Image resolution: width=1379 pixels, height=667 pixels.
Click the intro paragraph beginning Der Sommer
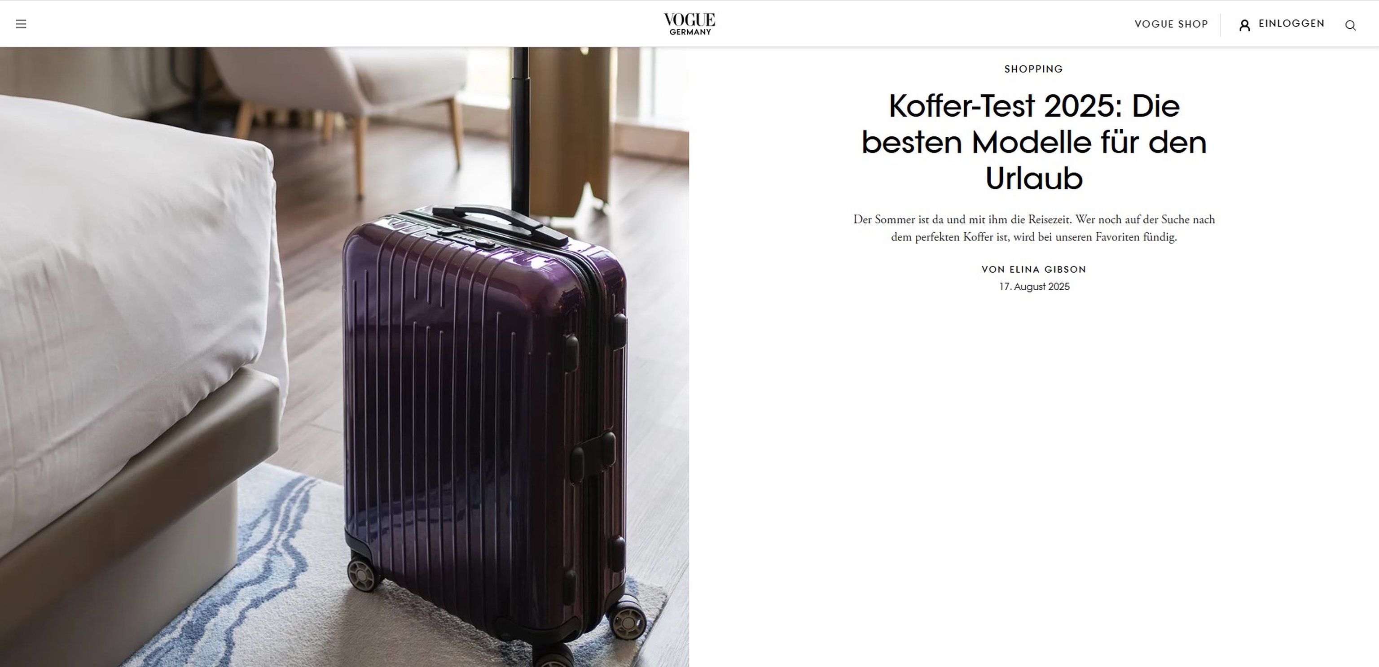click(x=1034, y=228)
